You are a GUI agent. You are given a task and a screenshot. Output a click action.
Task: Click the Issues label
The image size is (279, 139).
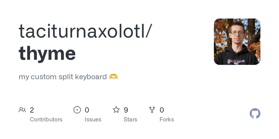[93, 119]
